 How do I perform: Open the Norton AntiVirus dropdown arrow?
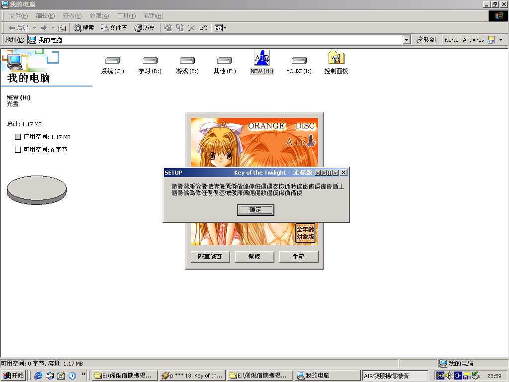pyautogui.click(x=501, y=40)
